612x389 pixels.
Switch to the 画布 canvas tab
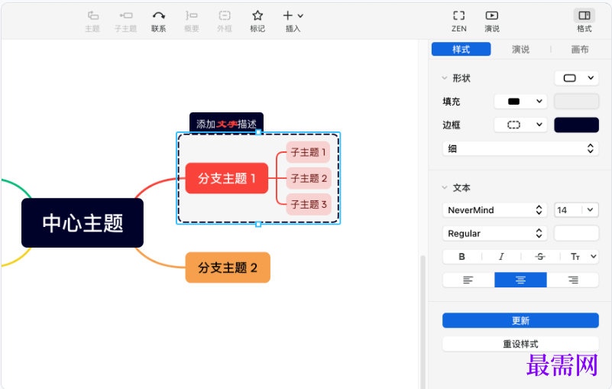[x=580, y=50]
